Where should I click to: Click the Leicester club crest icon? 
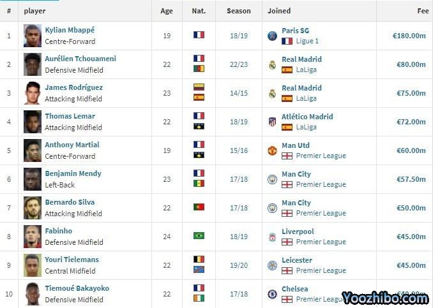[x=273, y=265]
